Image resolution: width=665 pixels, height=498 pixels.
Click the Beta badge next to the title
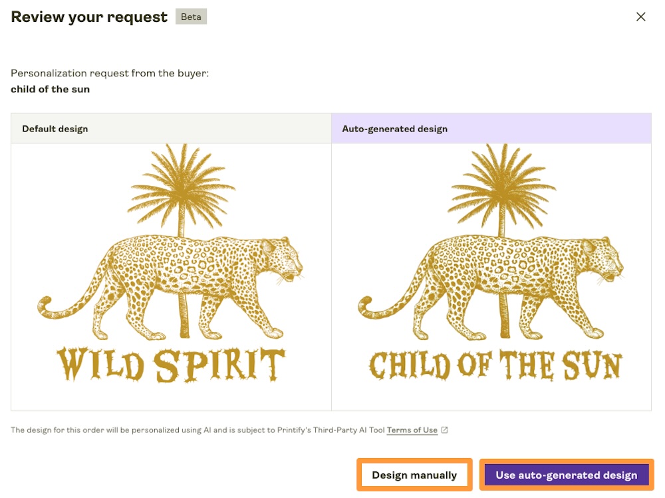[191, 17]
